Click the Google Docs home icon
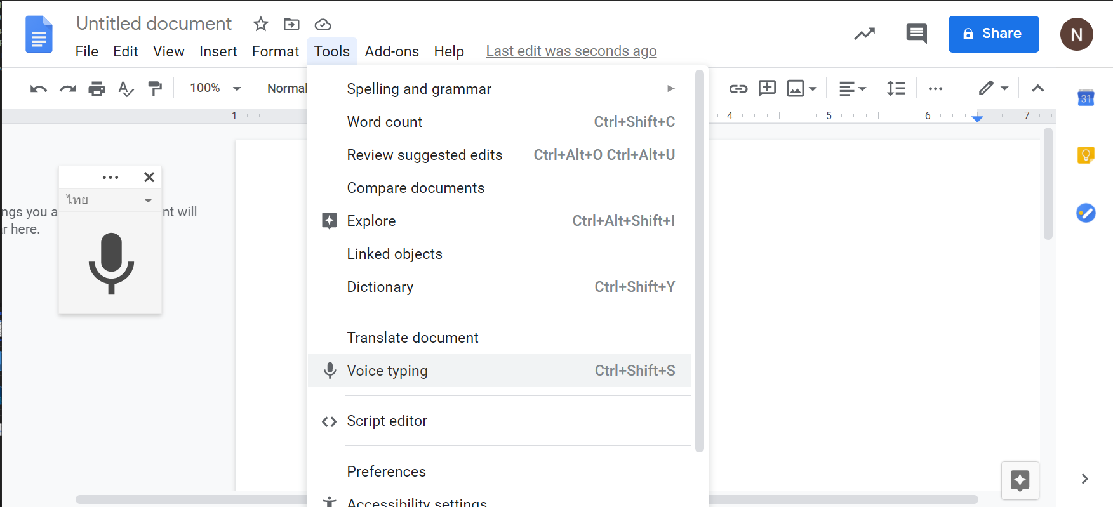 pyautogui.click(x=39, y=34)
